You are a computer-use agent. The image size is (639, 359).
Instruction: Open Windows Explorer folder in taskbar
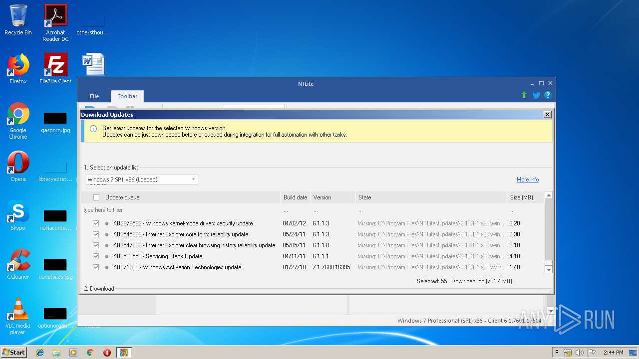coord(56,353)
